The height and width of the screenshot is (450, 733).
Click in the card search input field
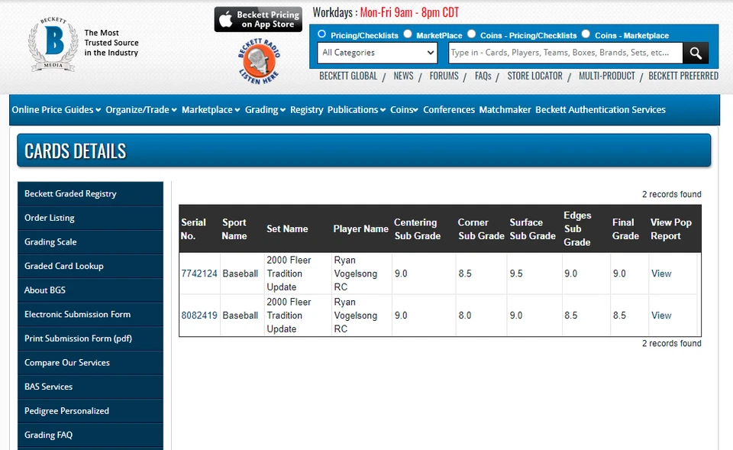[x=566, y=53]
